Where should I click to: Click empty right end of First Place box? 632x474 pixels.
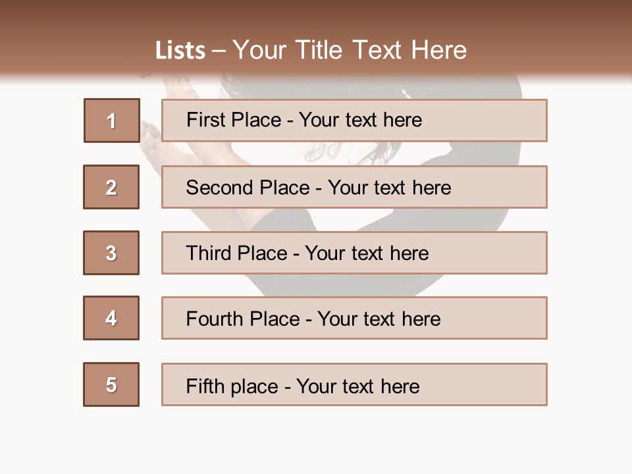pyautogui.click(x=500, y=120)
